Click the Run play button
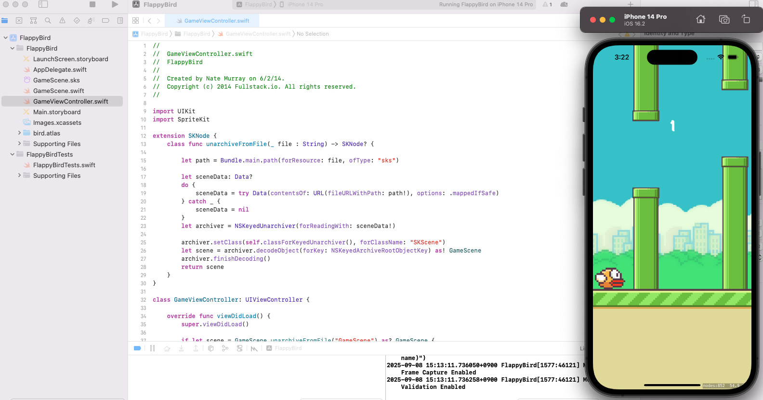763x400 pixels. (x=115, y=4)
